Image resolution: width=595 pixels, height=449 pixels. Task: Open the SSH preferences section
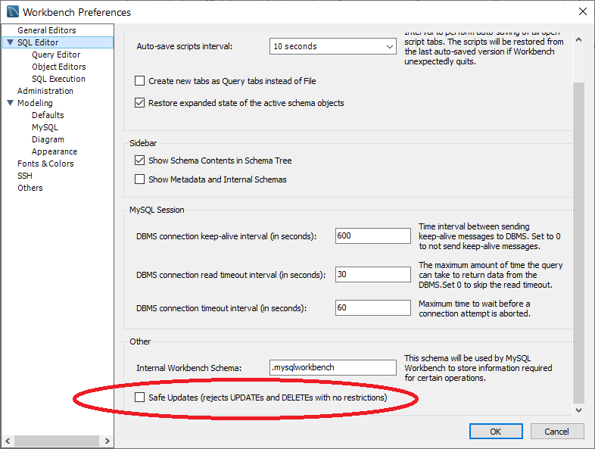[x=25, y=176]
